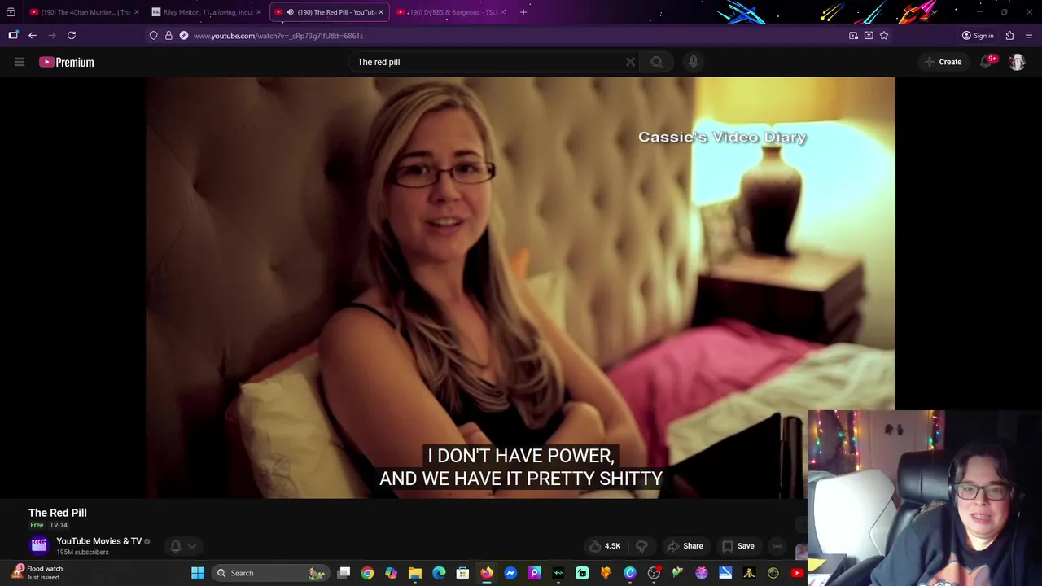Click the video player to pause
Viewport: 1042px width, 586px height.
point(520,287)
